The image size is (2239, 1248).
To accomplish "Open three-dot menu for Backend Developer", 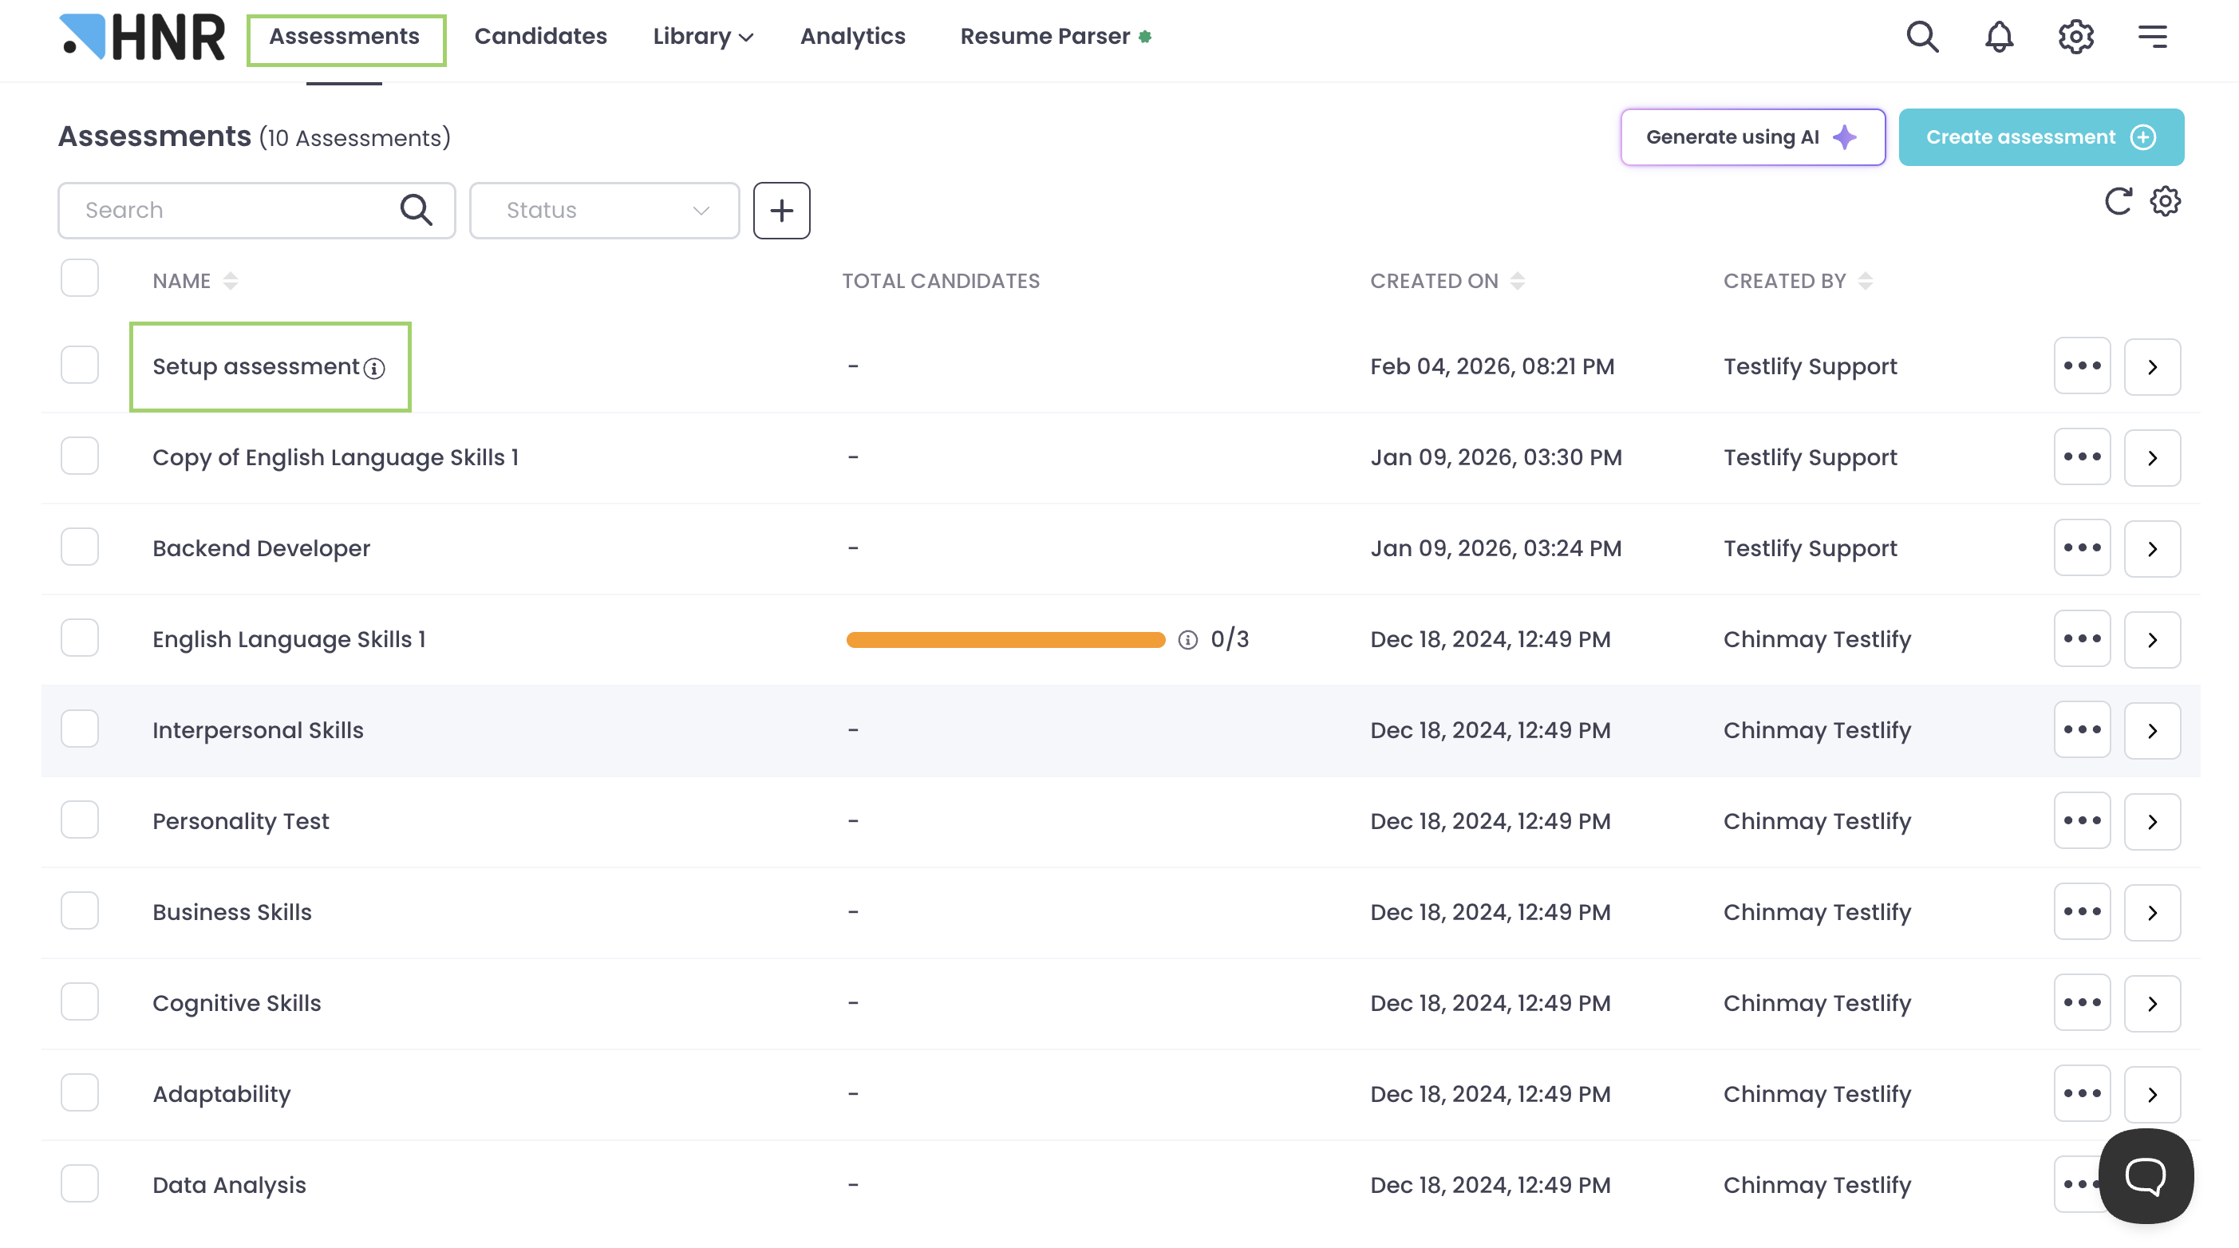I will [x=2082, y=548].
